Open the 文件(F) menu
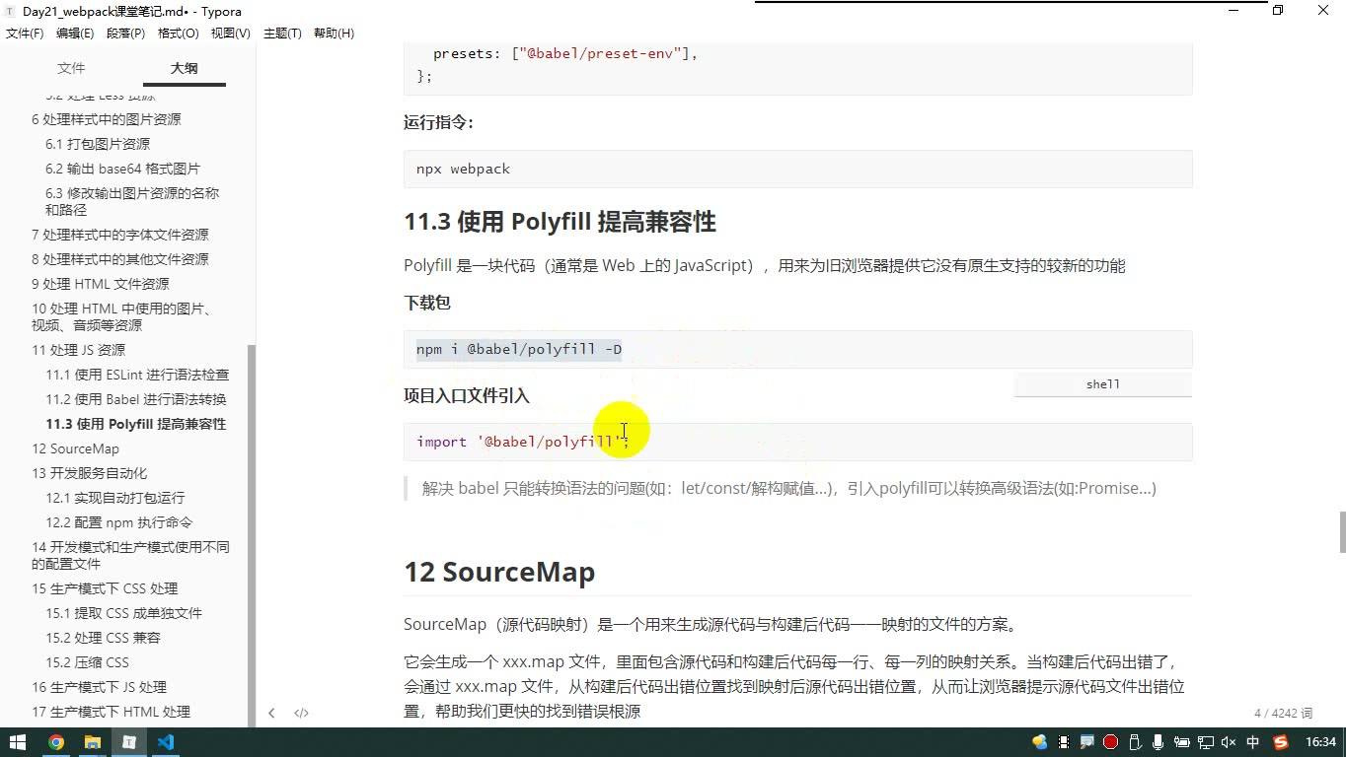The height and width of the screenshot is (757, 1346). [25, 34]
